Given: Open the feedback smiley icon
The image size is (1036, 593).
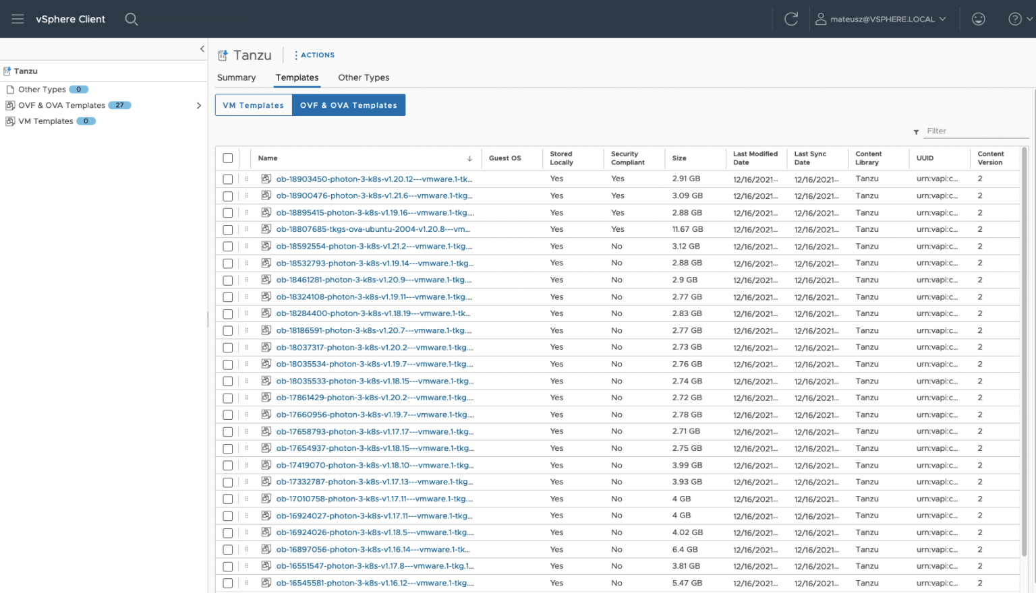Looking at the screenshot, I should [x=979, y=19].
